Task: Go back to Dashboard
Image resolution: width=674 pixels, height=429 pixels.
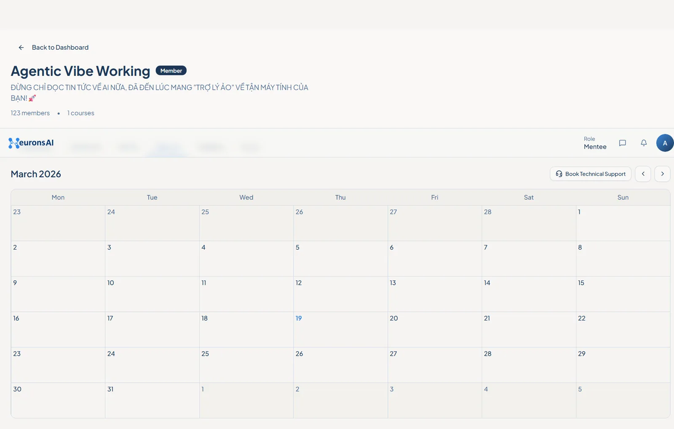Action: (53, 48)
